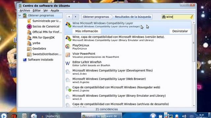The image size is (211, 118).
Task: Click the Desinstalar button
Action: pos(180,31)
